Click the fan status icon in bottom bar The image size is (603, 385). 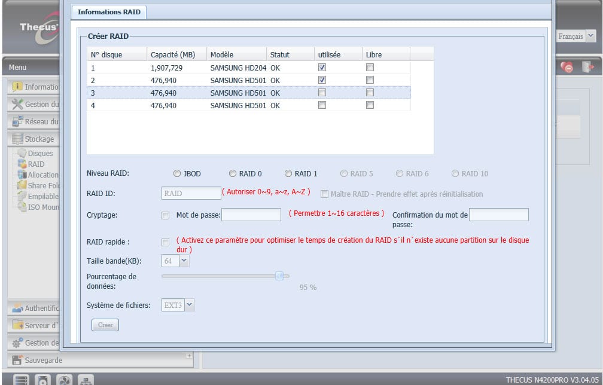(x=64, y=380)
